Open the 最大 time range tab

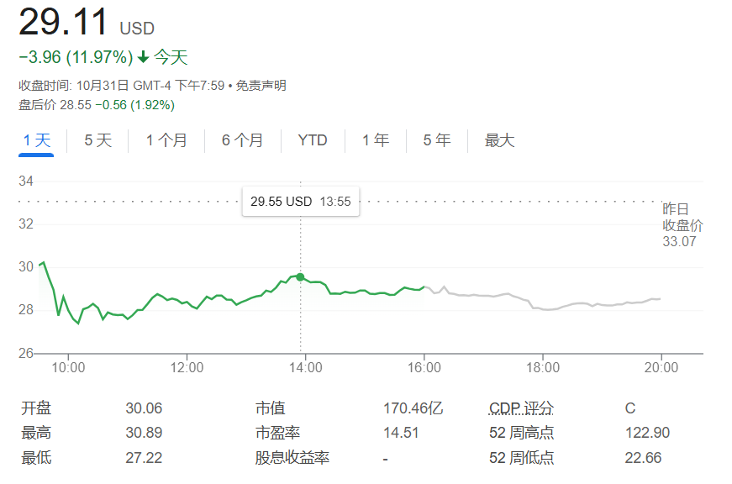click(x=499, y=140)
